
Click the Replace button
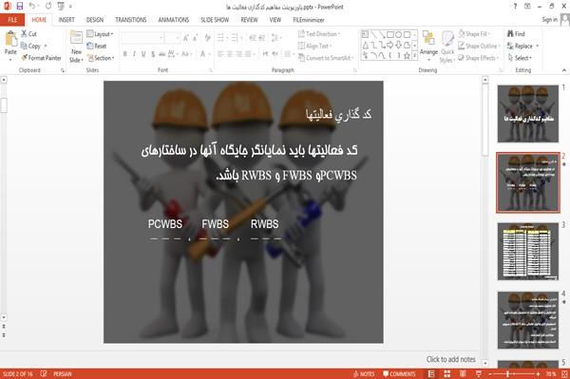pos(522,47)
